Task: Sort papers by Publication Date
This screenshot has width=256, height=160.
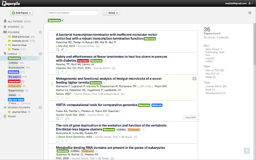Action: [x=215, y=52]
